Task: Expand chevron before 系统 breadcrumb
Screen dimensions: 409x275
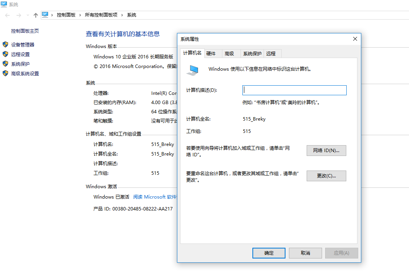Action: (122, 15)
